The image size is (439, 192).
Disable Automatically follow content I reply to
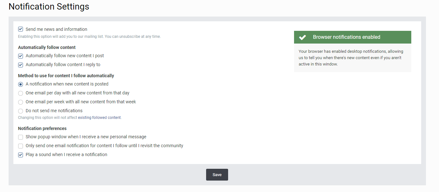coord(21,65)
